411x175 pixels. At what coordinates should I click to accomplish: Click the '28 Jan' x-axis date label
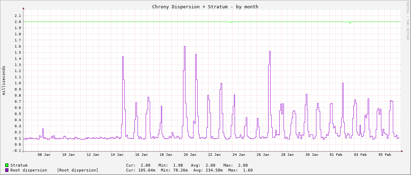click(x=287, y=155)
